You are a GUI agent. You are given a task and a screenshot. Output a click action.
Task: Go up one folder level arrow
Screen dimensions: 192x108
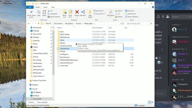click(x=39, y=23)
